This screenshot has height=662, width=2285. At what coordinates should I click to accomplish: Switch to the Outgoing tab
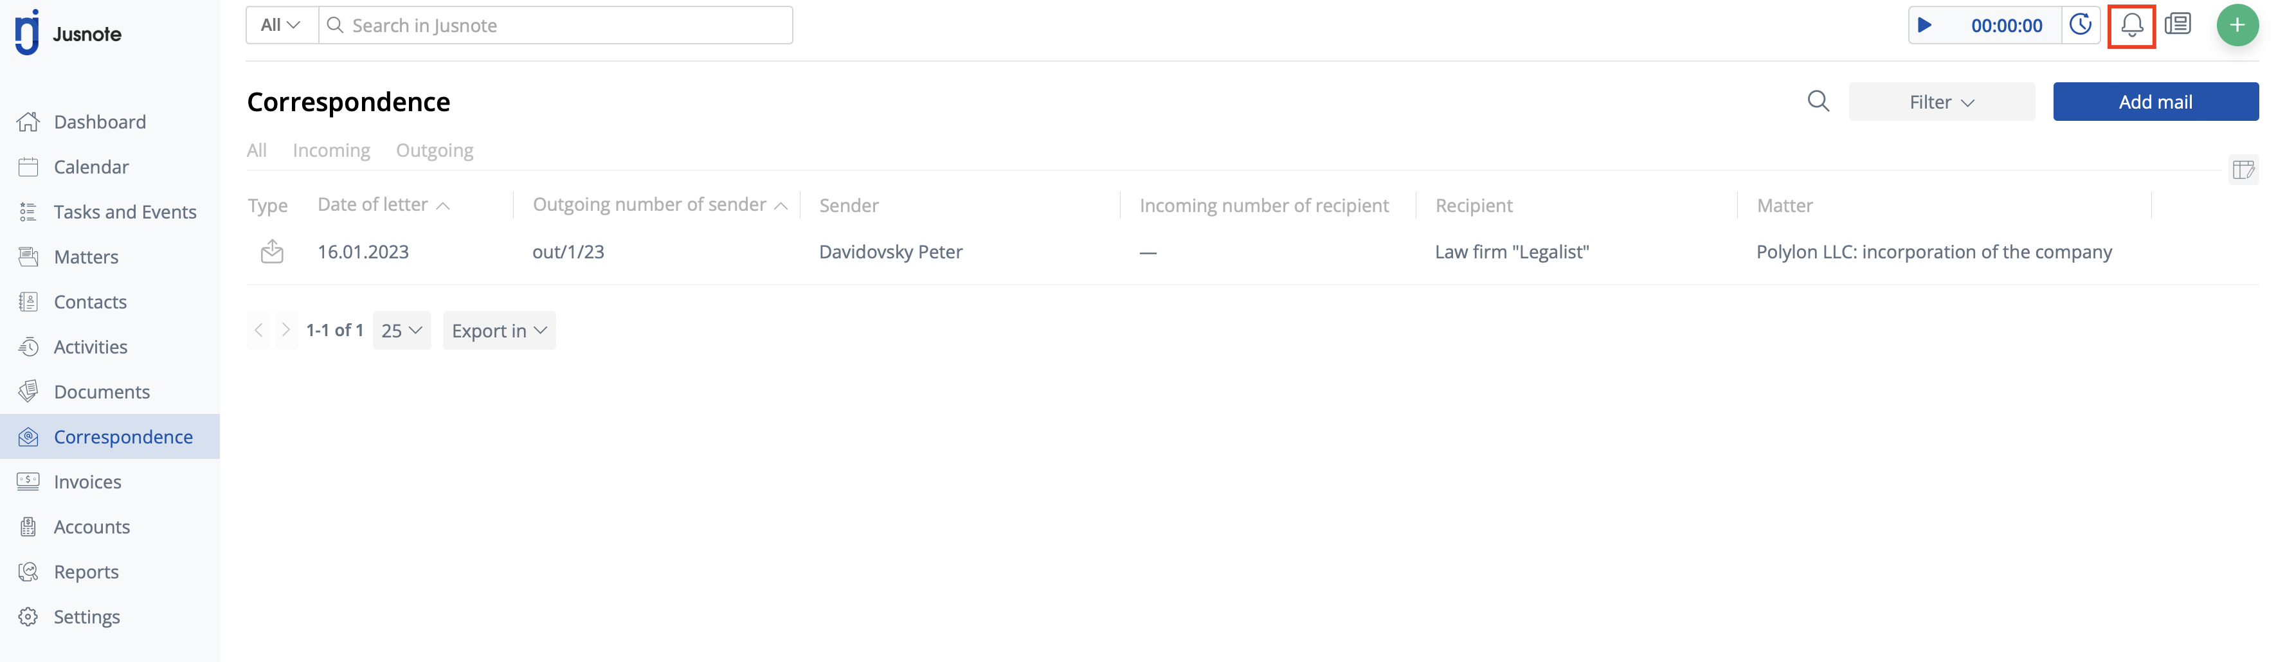(435, 150)
